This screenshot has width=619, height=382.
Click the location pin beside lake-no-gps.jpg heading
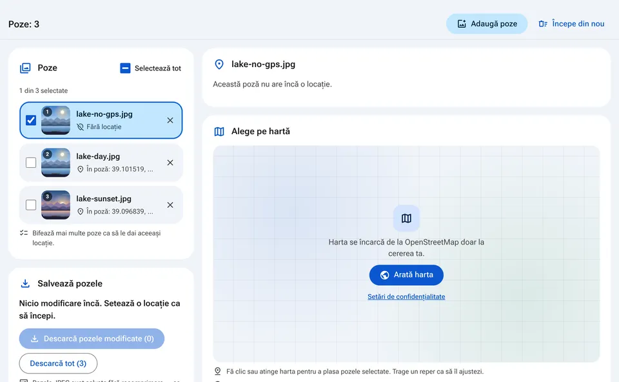(x=219, y=65)
